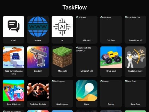The image size is (149, 112).
Task: Click the ULTRAKILL broken image placeholder
Action: (x=87, y=27)
